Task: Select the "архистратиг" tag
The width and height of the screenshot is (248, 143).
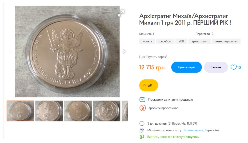Action: point(199,41)
